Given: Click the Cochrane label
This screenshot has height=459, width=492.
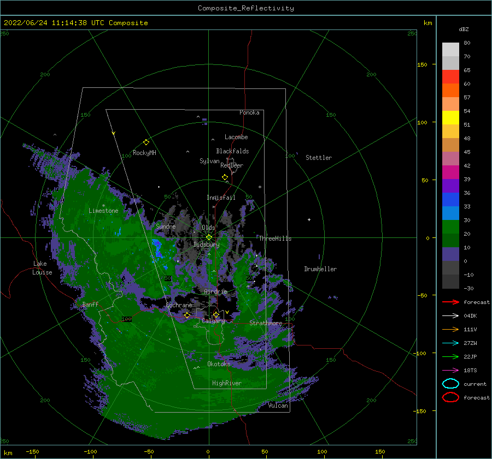Looking at the screenshot, I should (x=179, y=305).
